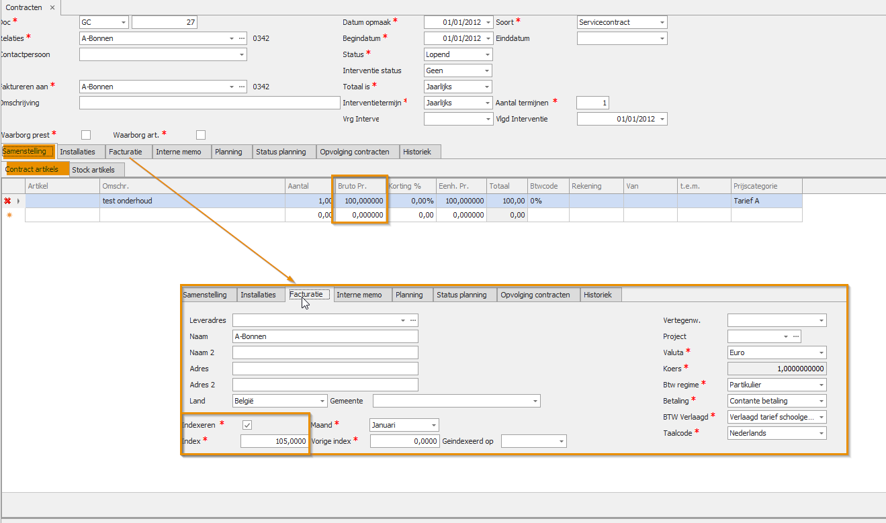Open the Interventie status dropdown

click(487, 70)
